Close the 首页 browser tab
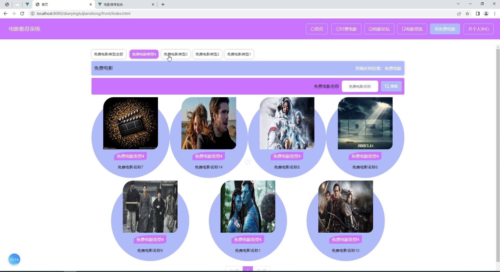 91,4
